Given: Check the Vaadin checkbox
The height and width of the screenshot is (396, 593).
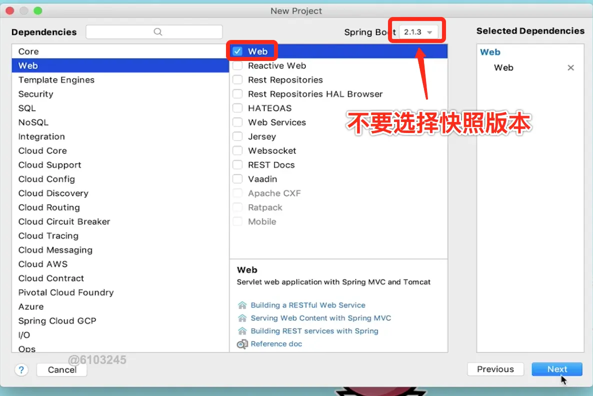Looking at the screenshot, I should (x=237, y=179).
